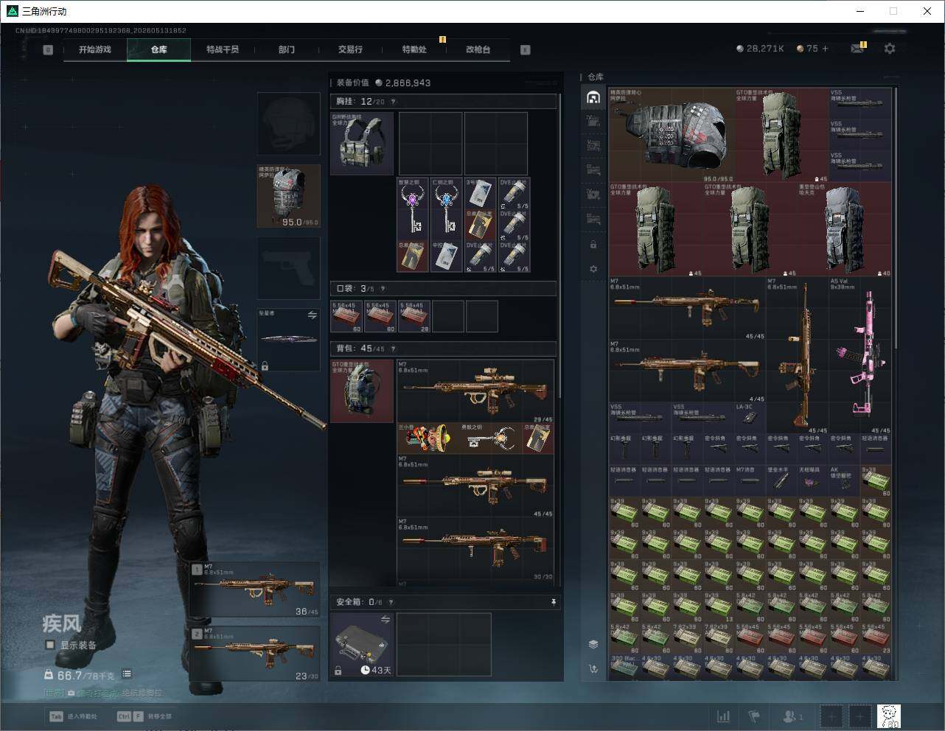This screenshot has height=731, width=945.
Task: Select the purple-gem key in the chest rig
Action: [x=413, y=209]
